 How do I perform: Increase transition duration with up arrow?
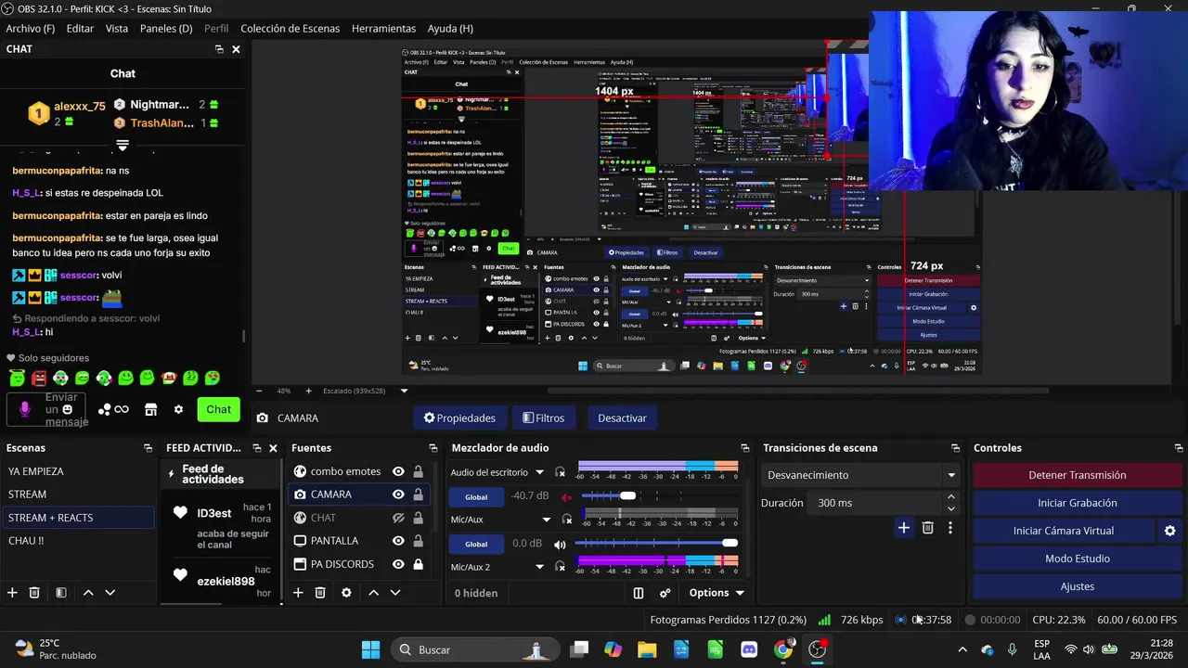pyautogui.click(x=951, y=497)
